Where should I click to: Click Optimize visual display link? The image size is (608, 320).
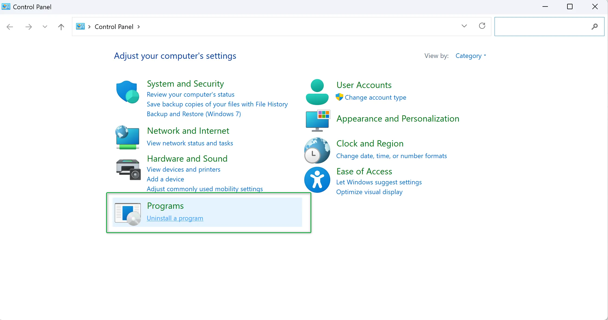point(369,192)
